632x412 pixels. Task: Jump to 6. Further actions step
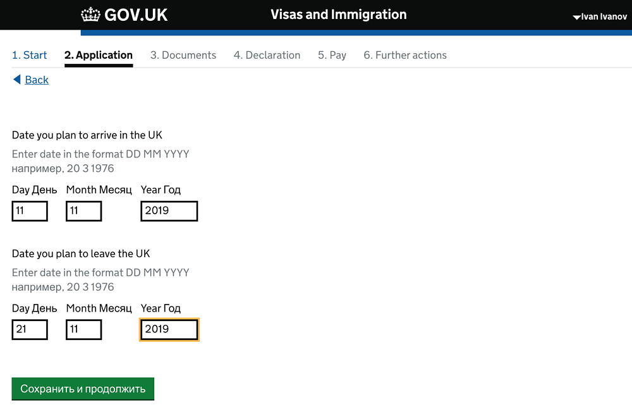pyautogui.click(x=405, y=55)
